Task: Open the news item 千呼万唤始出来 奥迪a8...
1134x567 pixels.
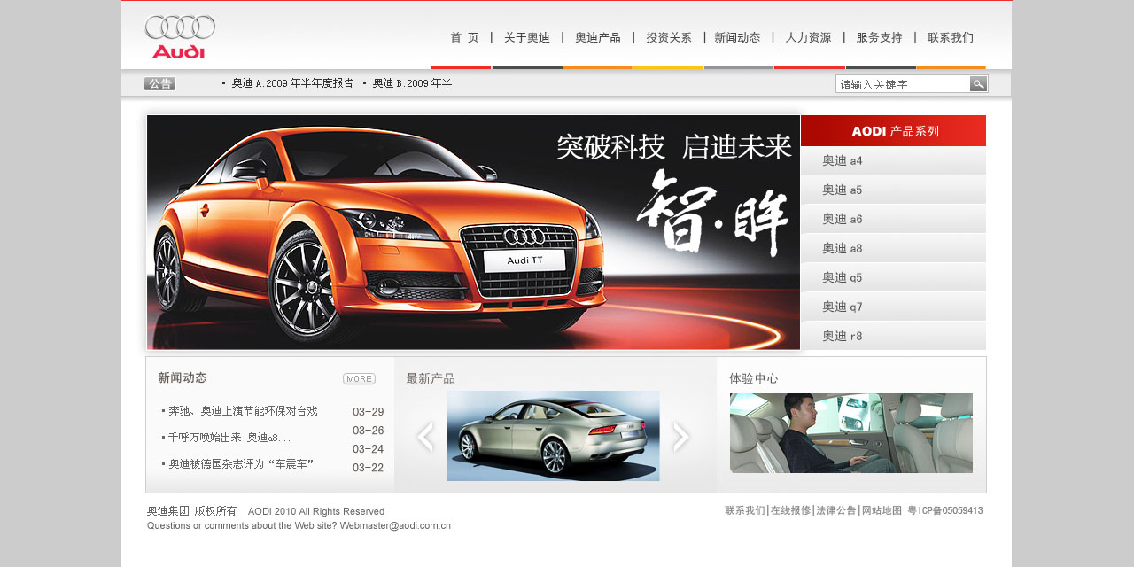Action: pos(229,438)
